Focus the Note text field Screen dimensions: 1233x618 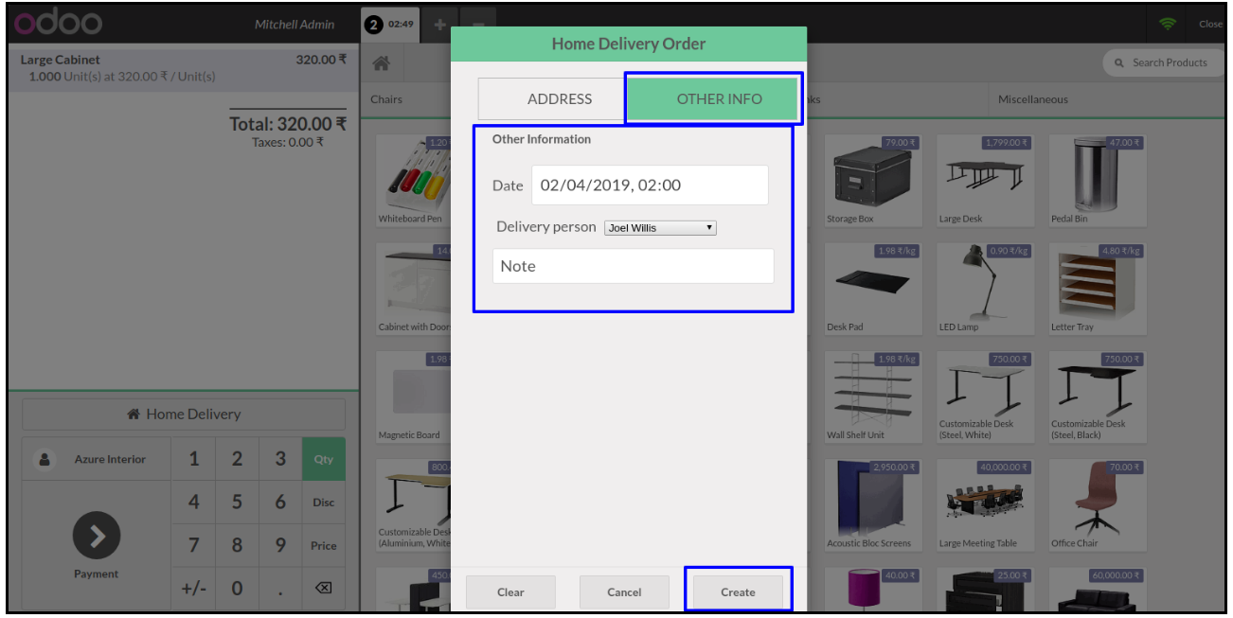pyautogui.click(x=633, y=266)
